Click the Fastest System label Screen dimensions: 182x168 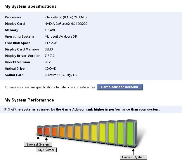(133, 157)
